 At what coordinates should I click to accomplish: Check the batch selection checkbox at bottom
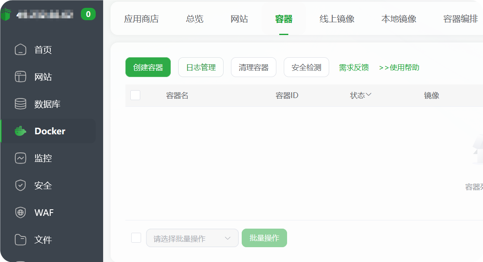point(136,238)
